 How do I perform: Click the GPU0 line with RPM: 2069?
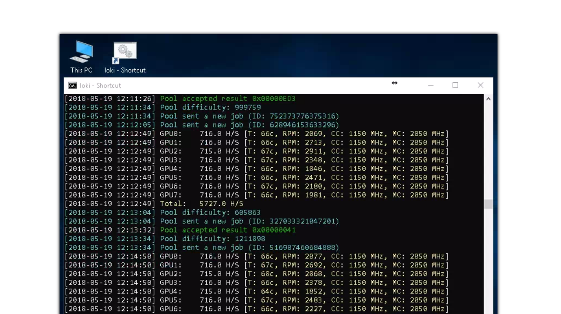click(257, 134)
